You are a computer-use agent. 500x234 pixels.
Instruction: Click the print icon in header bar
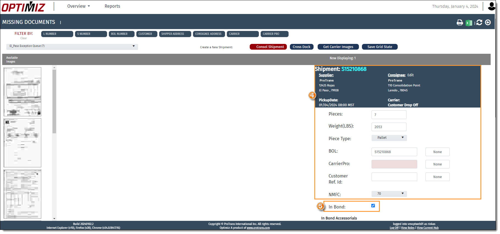(x=460, y=22)
